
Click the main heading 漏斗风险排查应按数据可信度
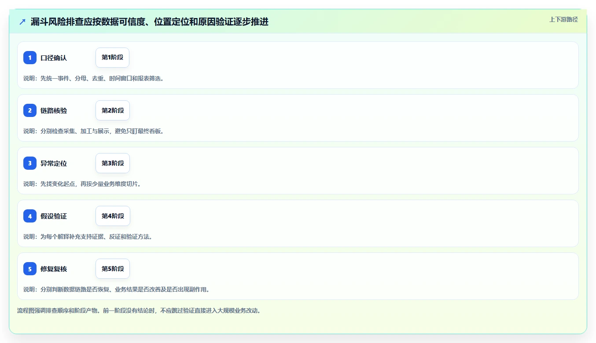pos(150,22)
